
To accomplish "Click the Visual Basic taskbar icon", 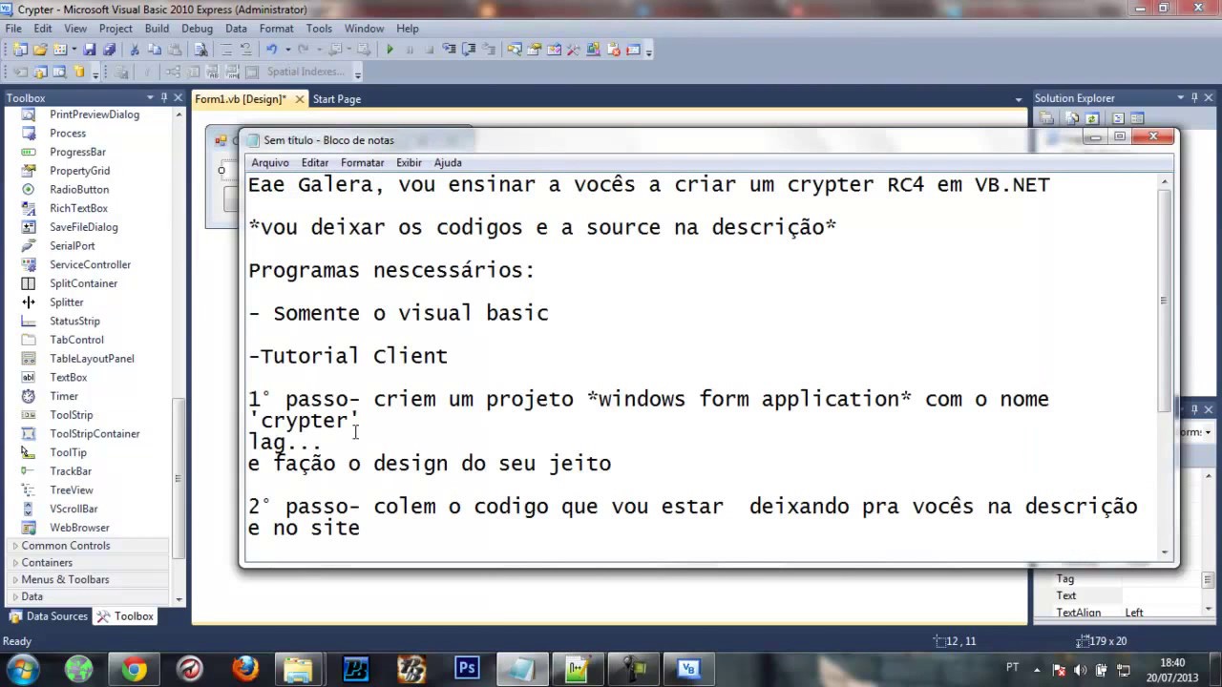I will pyautogui.click(x=688, y=669).
